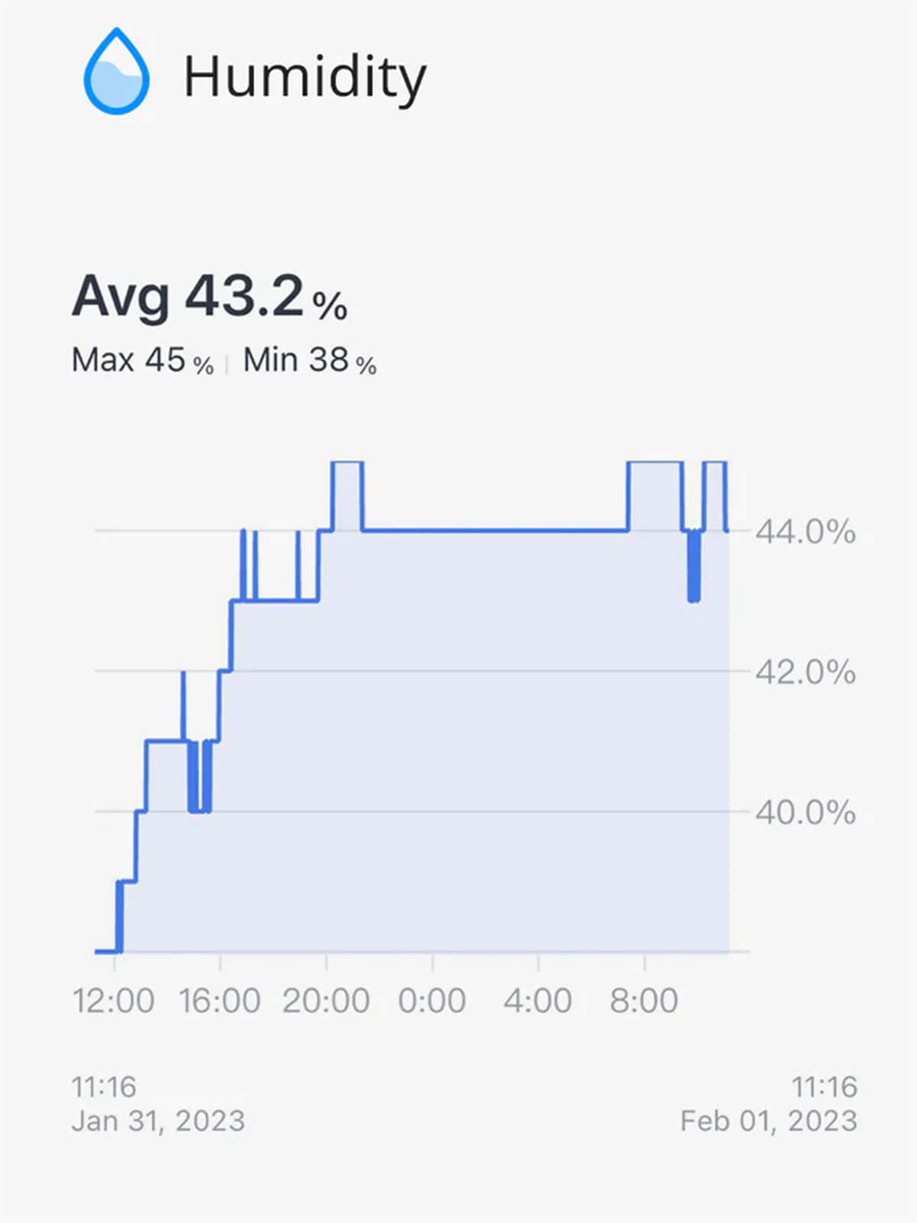Select the Humidity title text
The width and height of the screenshot is (917, 1223).
(x=305, y=77)
